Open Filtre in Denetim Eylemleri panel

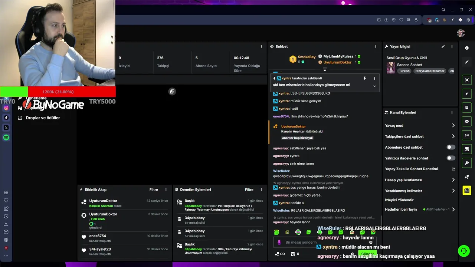click(x=249, y=190)
